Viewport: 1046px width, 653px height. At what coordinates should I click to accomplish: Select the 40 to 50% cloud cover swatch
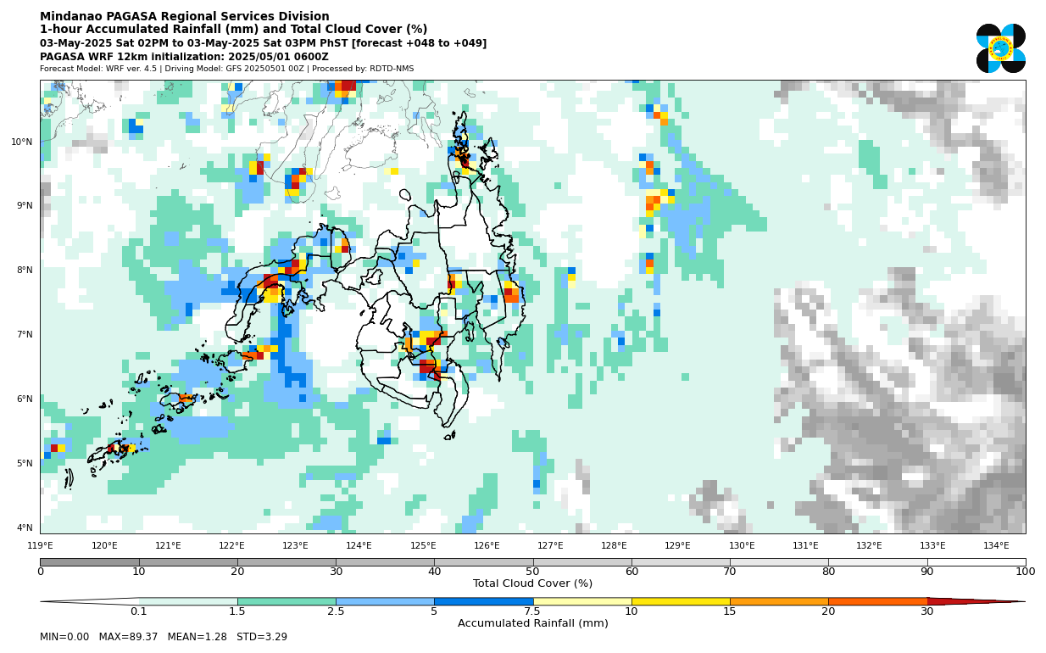tap(484, 561)
